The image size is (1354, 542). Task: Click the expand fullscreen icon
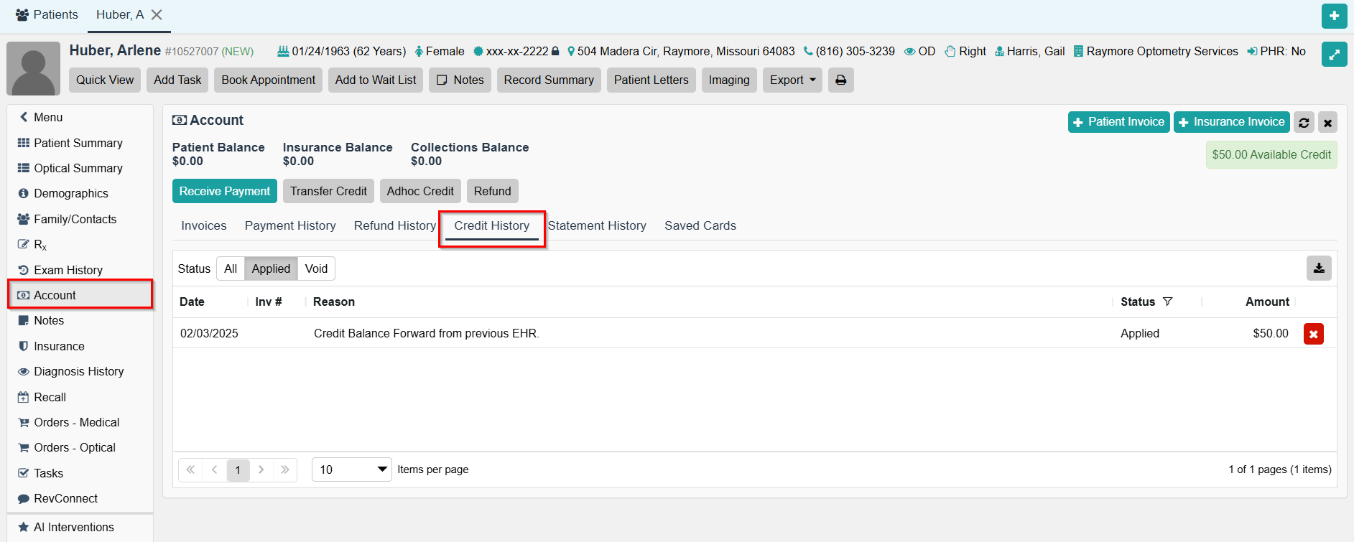[x=1334, y=55]
